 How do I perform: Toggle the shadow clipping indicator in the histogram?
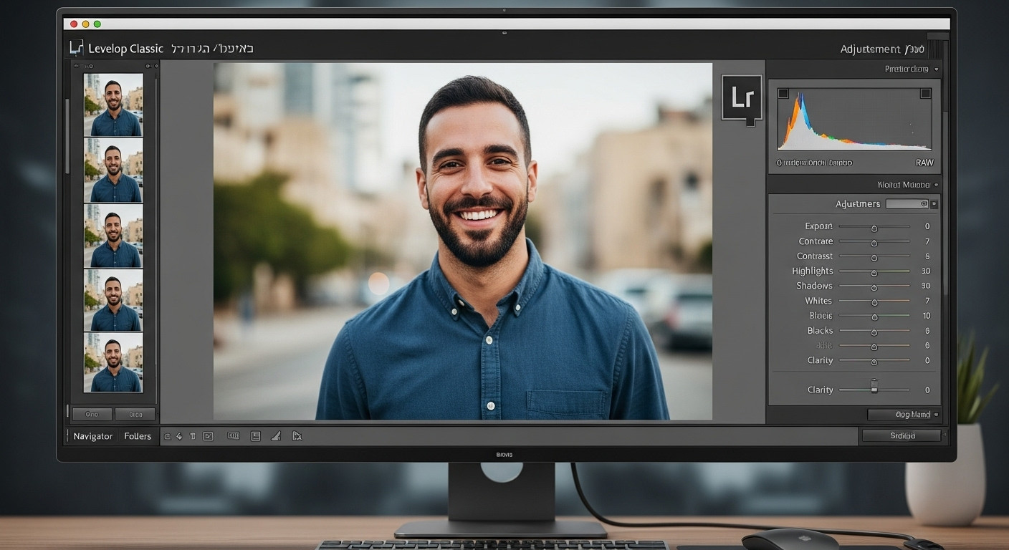tap(783, 93)
